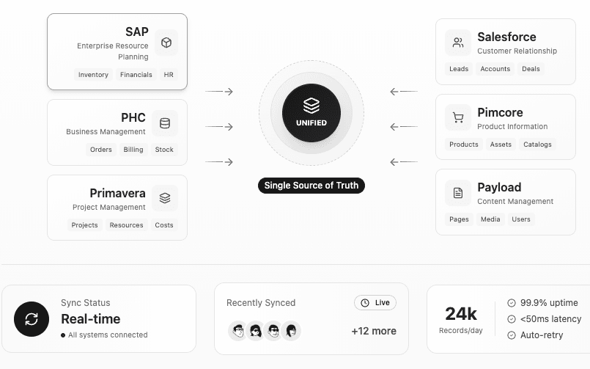This screenshot has width=590, height=369.
Task: Click the first recently synced avatar
Action: [x=237, y=331]
